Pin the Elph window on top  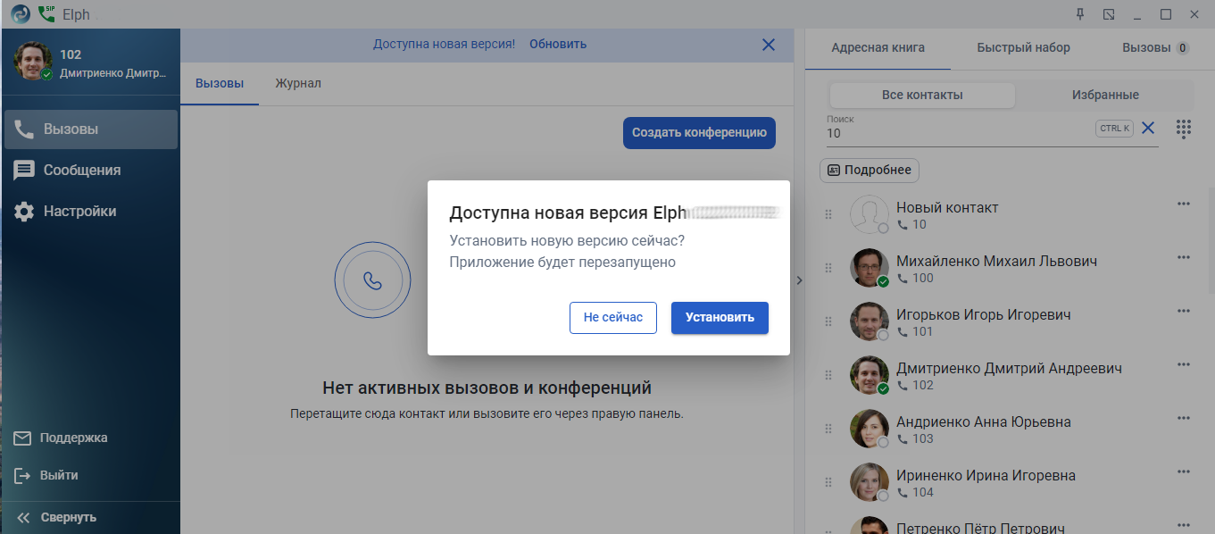(1079, 14)
